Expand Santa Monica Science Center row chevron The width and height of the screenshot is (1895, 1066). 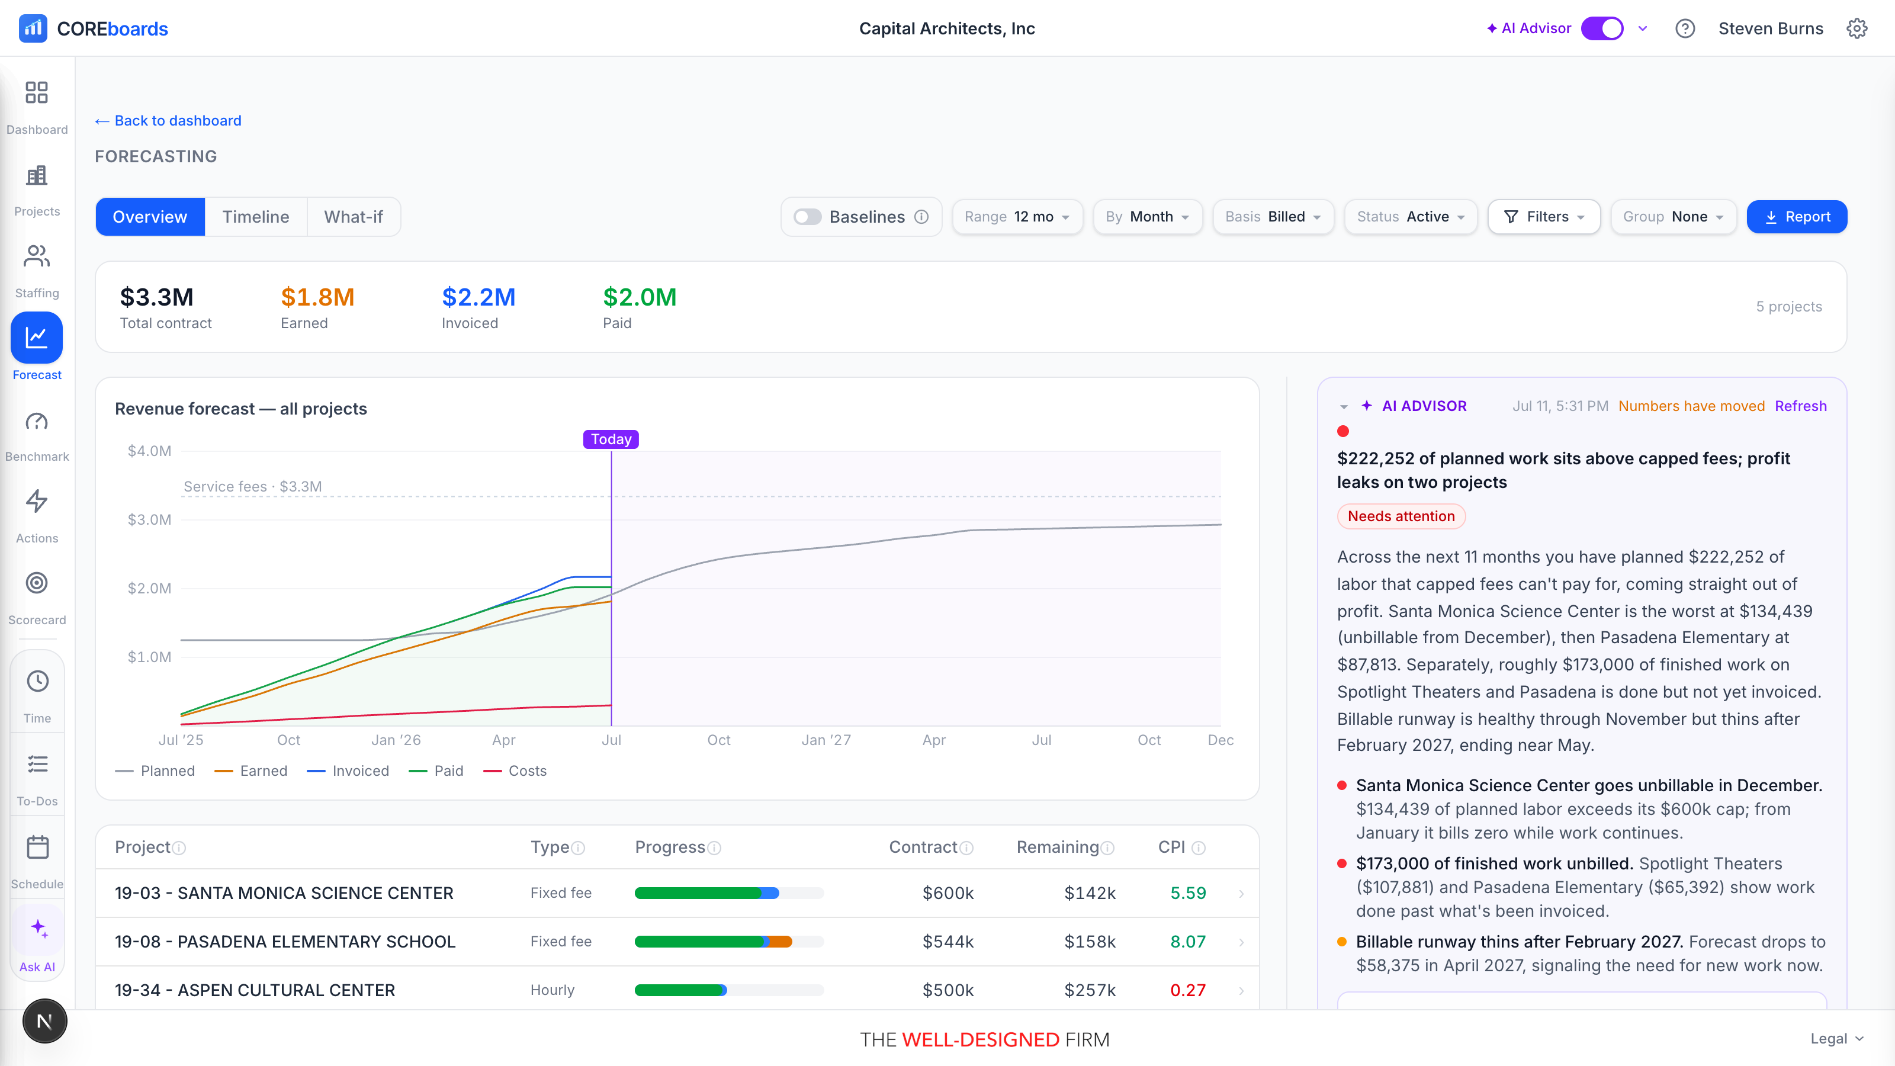(x=1242, y=894)
